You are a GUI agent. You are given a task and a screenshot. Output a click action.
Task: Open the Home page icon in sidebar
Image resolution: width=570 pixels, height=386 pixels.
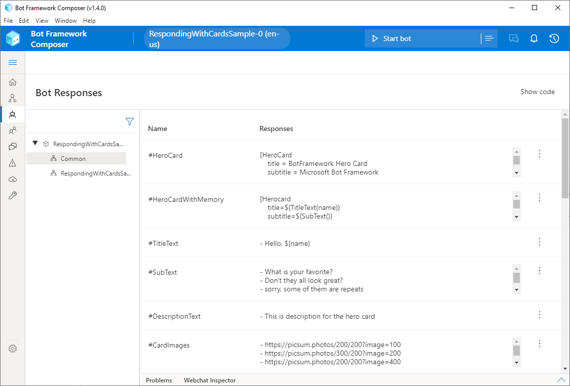click(13, 82)
